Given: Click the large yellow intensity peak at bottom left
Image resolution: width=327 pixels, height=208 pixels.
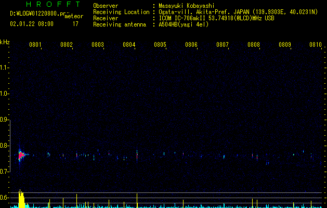Looking at the screenshot, I should 21,199.
